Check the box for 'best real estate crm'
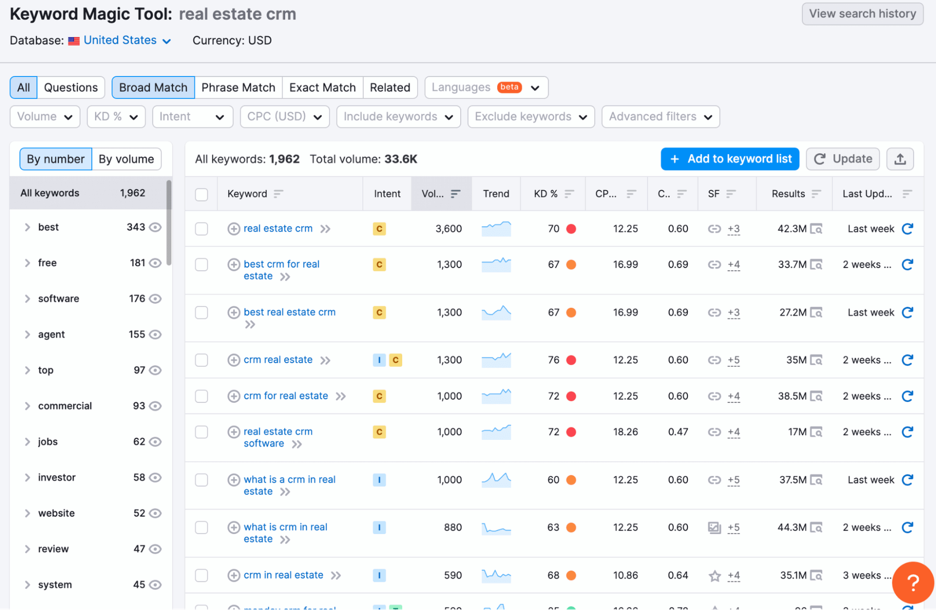 (201, 313)
